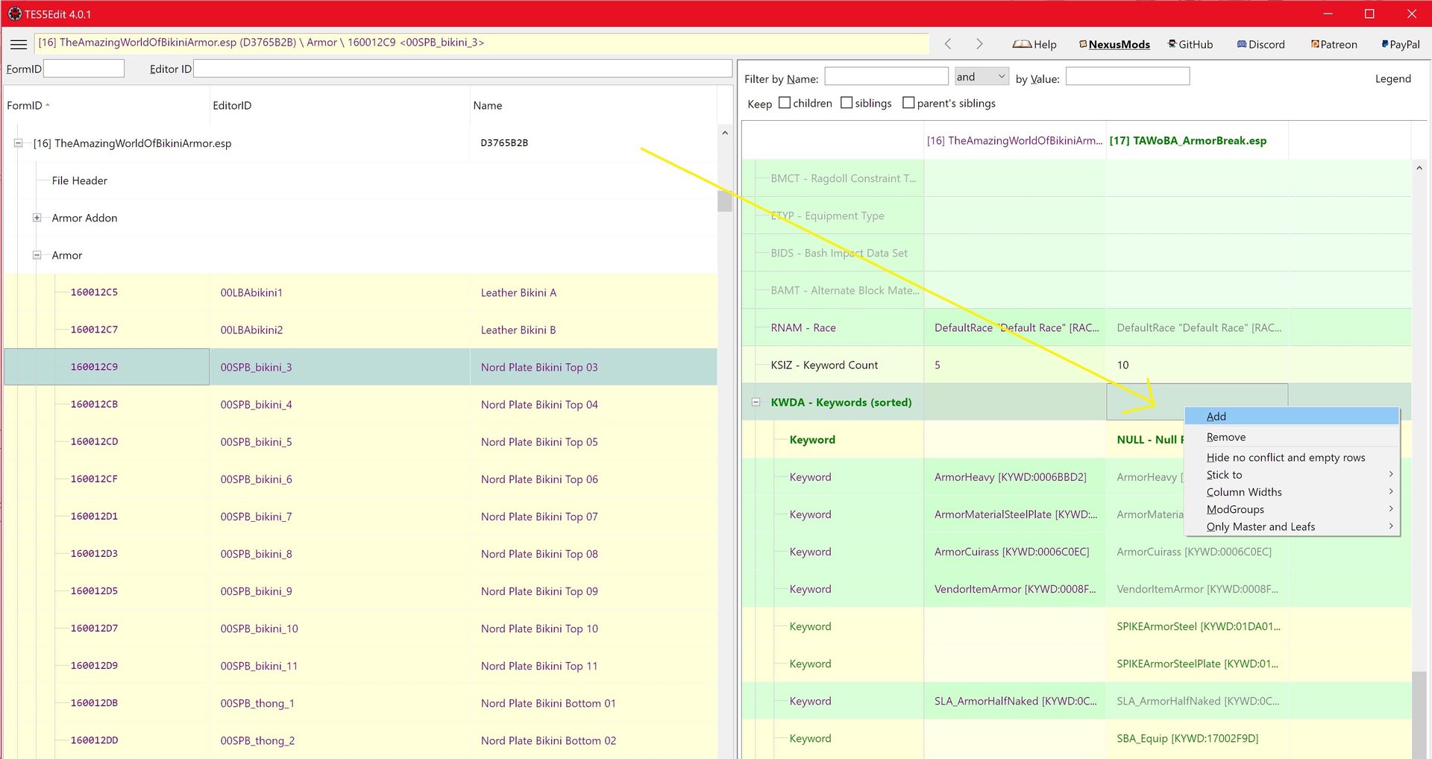Show the Legend
The width and height of the screenshot is (1432, 759).
(x=1392, y=79)
